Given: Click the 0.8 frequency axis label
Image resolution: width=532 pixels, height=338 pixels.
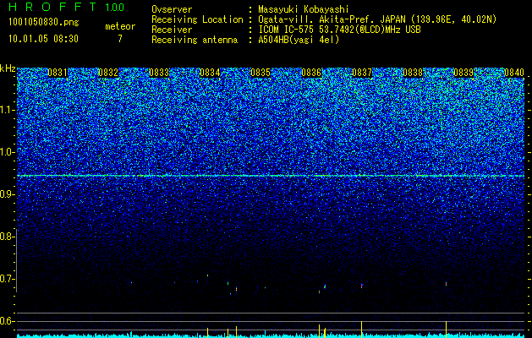Looking at the screenshot, I should [6, 237].
